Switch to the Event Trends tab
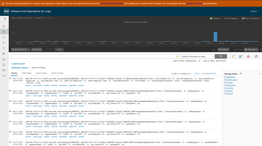Image resolution: width=262 pixels, height=146 pixels. click(57, 73)
